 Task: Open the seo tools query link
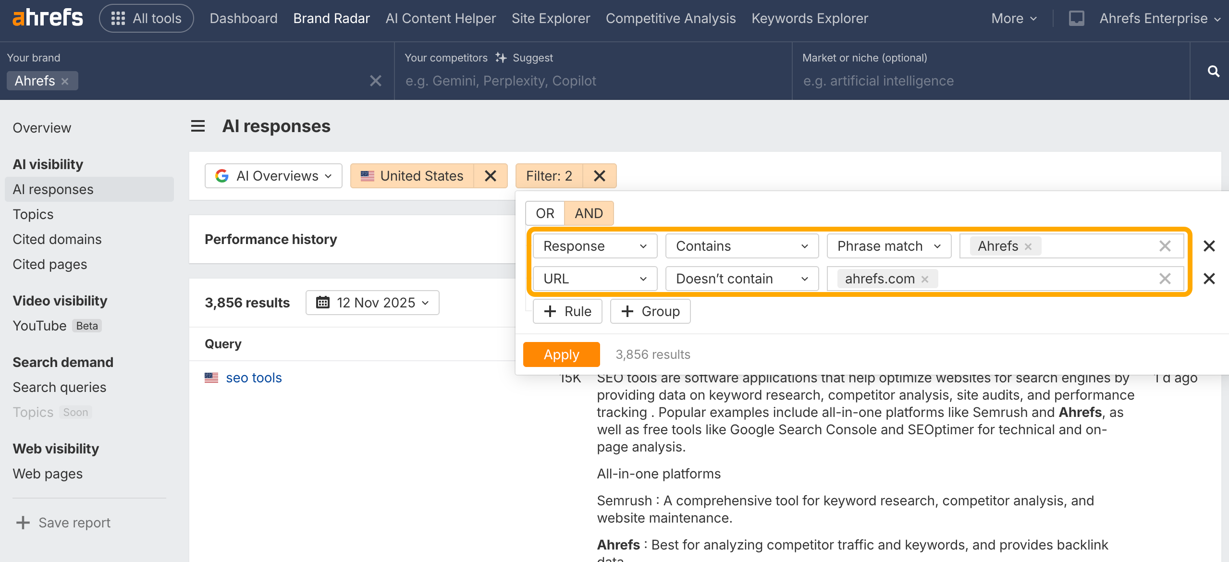tap(254, 378)
